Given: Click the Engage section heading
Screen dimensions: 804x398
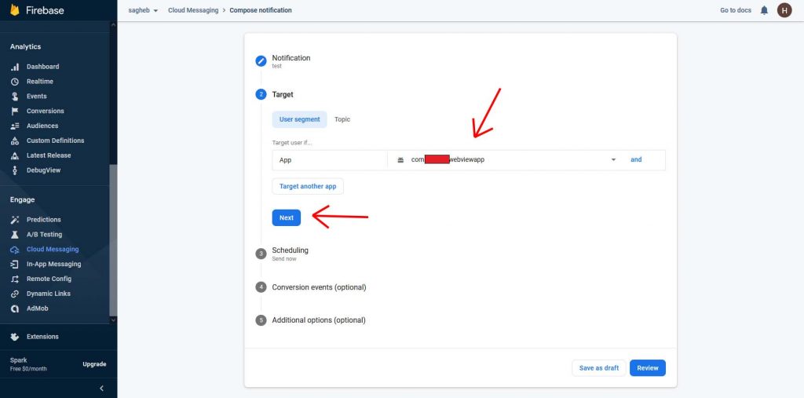Looking at the screenshot, I should pos(23,200).
